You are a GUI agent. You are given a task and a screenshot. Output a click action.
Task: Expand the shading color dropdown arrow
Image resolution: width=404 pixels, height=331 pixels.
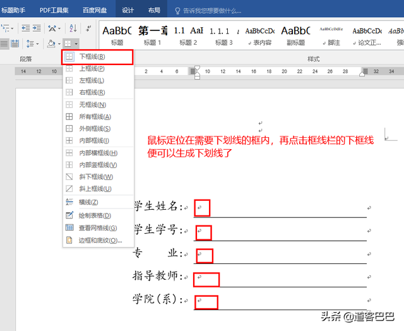pos(59,44)
